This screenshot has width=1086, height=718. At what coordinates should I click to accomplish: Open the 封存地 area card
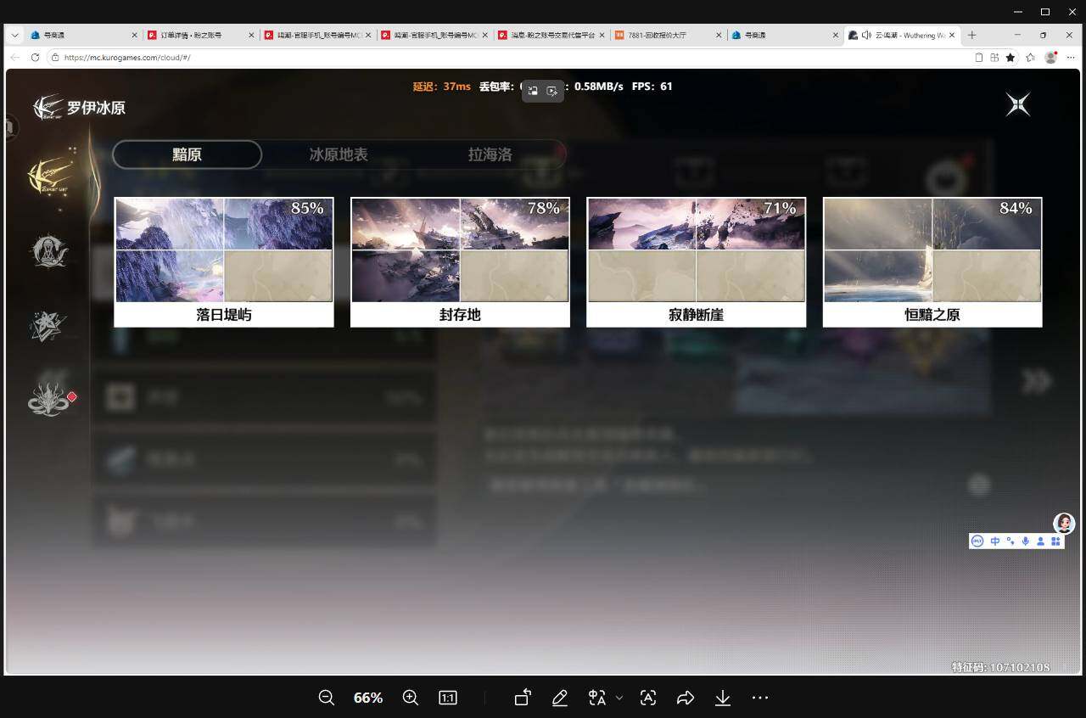tap(460, 262)
